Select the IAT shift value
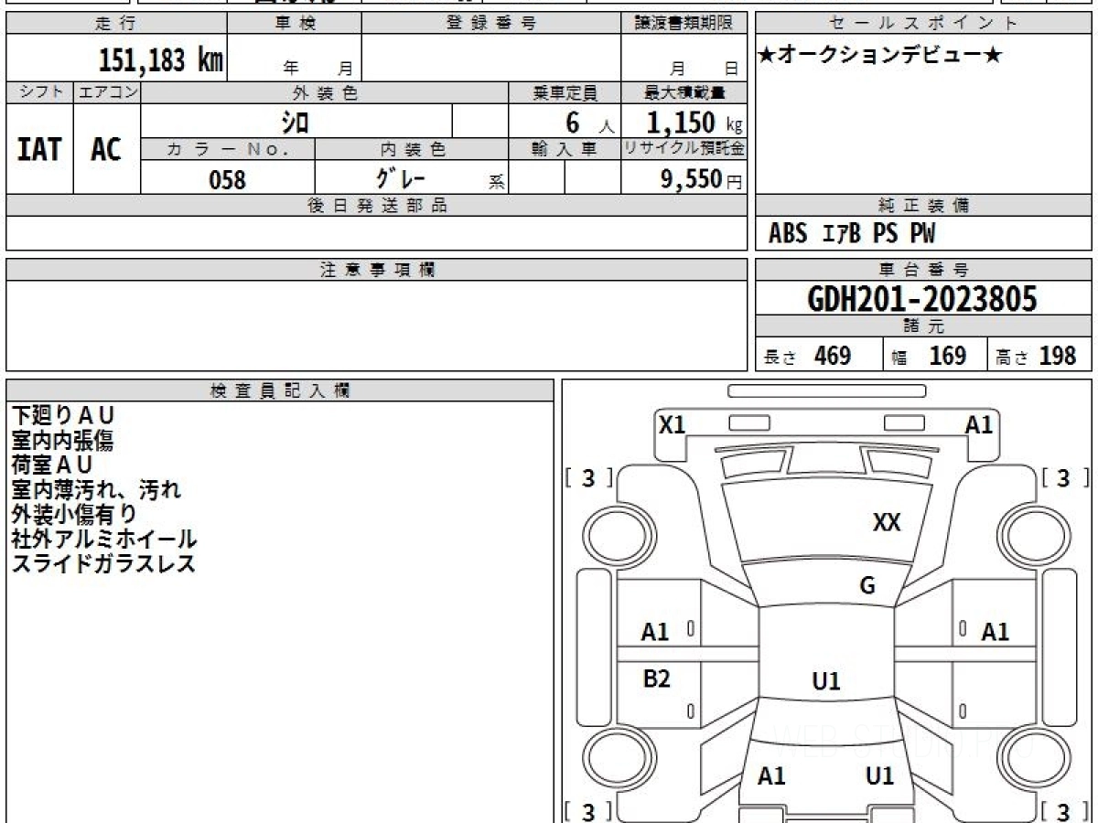 (x=39, y=149)
